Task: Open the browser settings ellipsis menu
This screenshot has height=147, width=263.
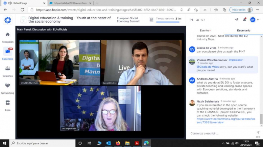Action: [x=257, y=10]
